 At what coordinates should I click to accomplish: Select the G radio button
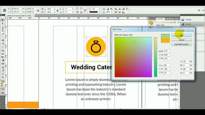tap(160, 55)
